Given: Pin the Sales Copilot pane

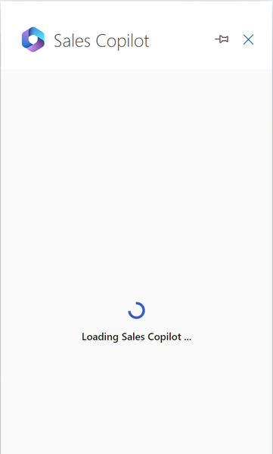Looking at the screenshot, I should 222,39.
